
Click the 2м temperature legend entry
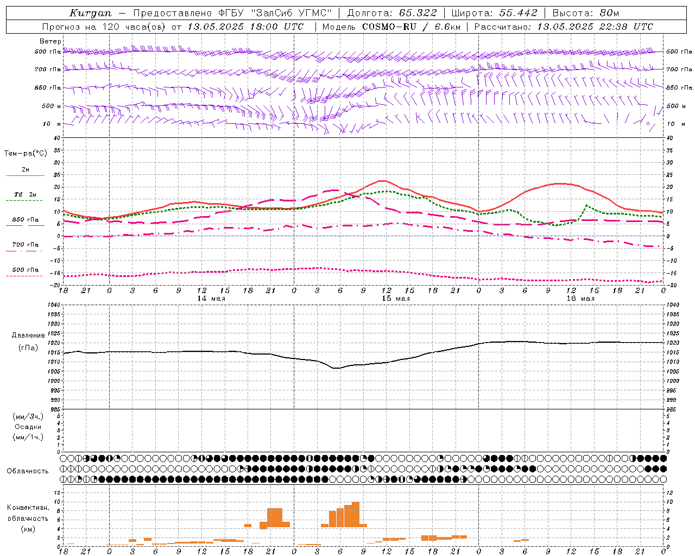[x=26, y=169]
